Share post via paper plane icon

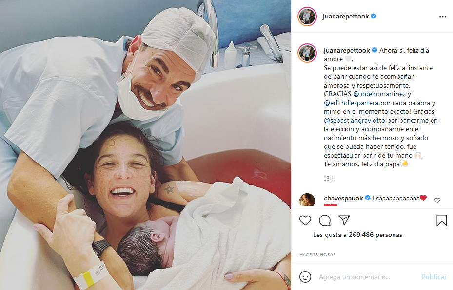pos(344,220)
